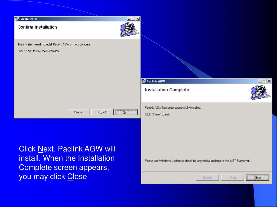
Task: Close the Installation Complete window with X
Action: 269,81
